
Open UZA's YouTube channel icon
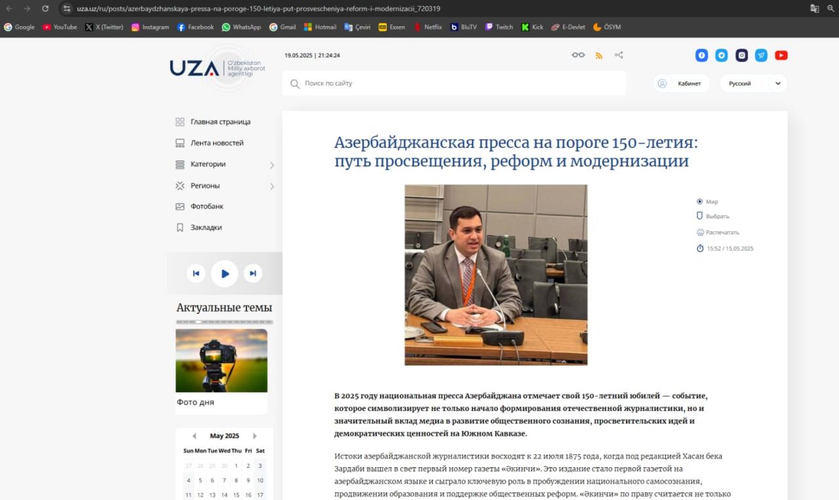point(781,56)
